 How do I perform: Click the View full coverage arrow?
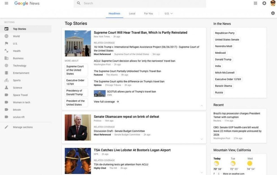[x=118, y=102]
